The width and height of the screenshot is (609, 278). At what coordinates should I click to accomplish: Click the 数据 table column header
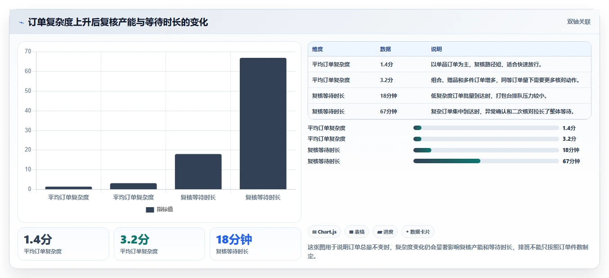click(385, 49)
